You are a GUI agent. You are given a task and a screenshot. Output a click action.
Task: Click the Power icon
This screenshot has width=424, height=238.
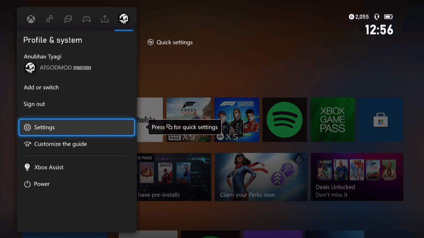[x=27, y=184]
